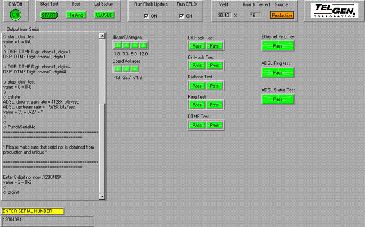Click the 1.8 volt indicator light
This screenshot has height=227, width=365.
click(x=118, y=45)
